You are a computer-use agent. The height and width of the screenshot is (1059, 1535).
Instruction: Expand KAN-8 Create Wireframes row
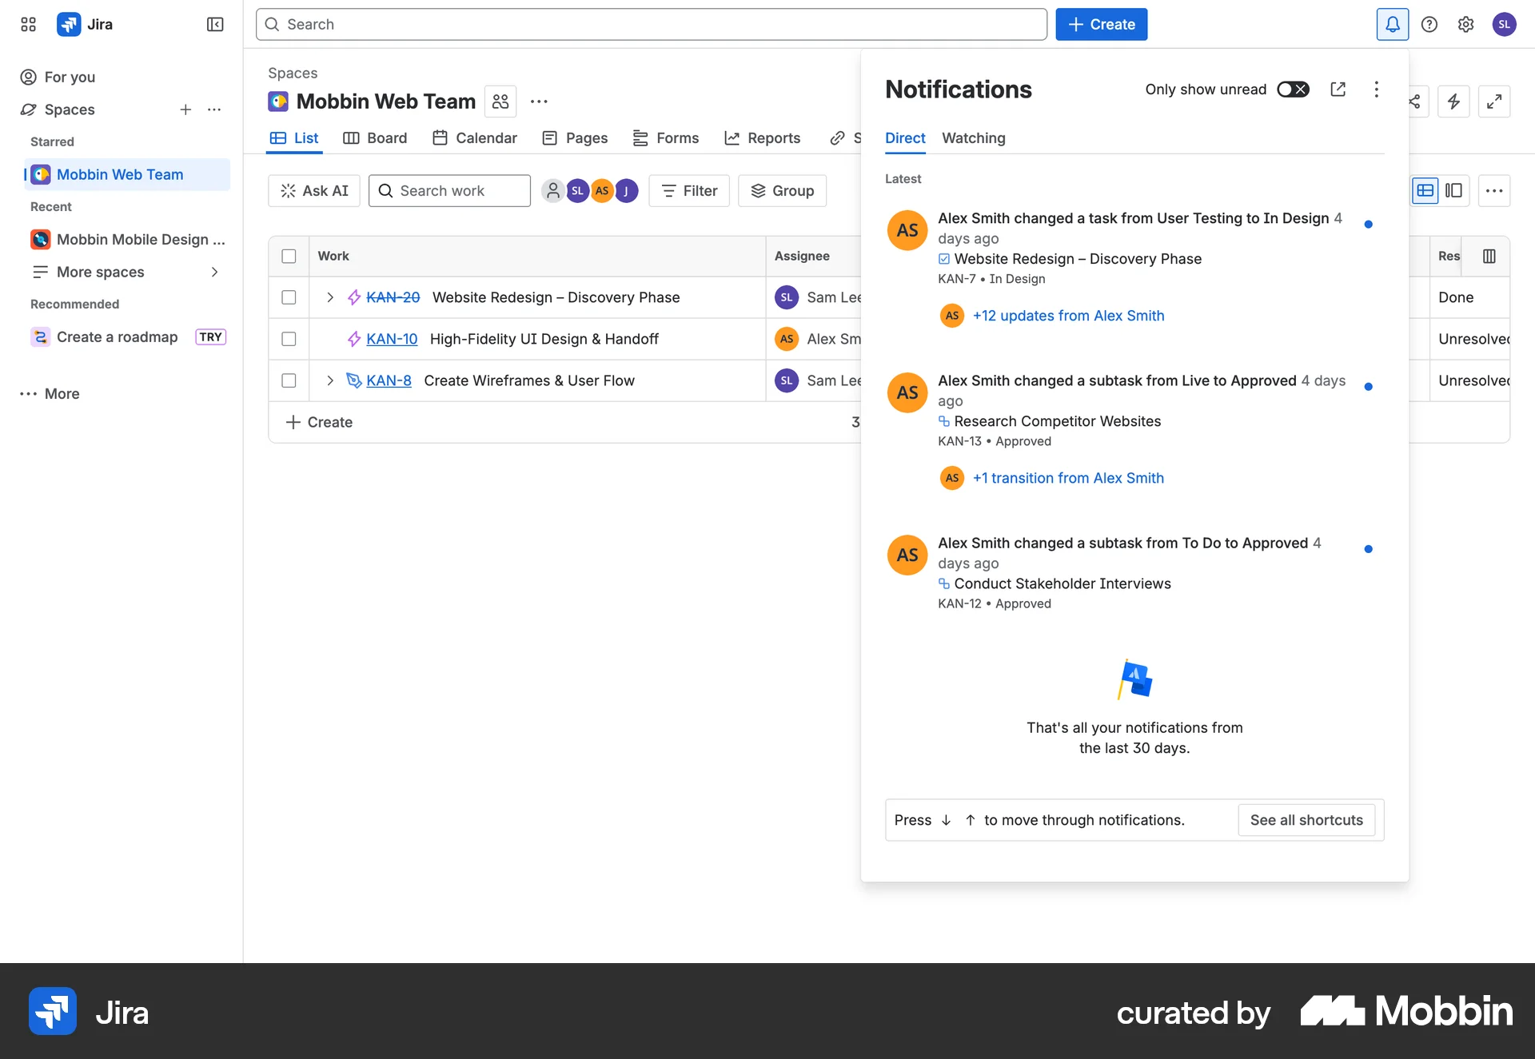click(329, 380)
